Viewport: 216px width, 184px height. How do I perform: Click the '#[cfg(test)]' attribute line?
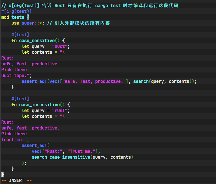click(x=16, y=11)
